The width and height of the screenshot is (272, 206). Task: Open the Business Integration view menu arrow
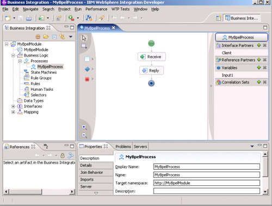tap(71, 37)
